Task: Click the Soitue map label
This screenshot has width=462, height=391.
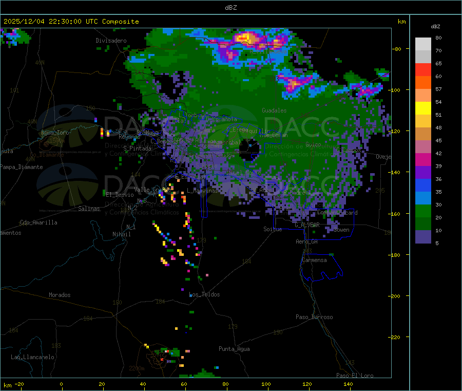Action: click(x=273, y=229)
